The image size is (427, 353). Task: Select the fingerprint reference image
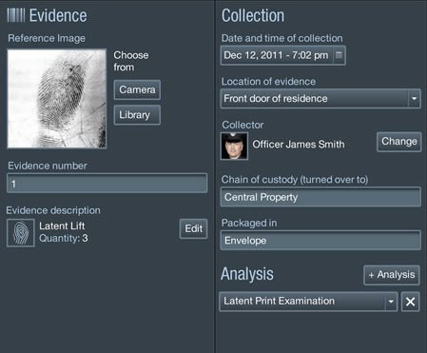coord(57,98)
